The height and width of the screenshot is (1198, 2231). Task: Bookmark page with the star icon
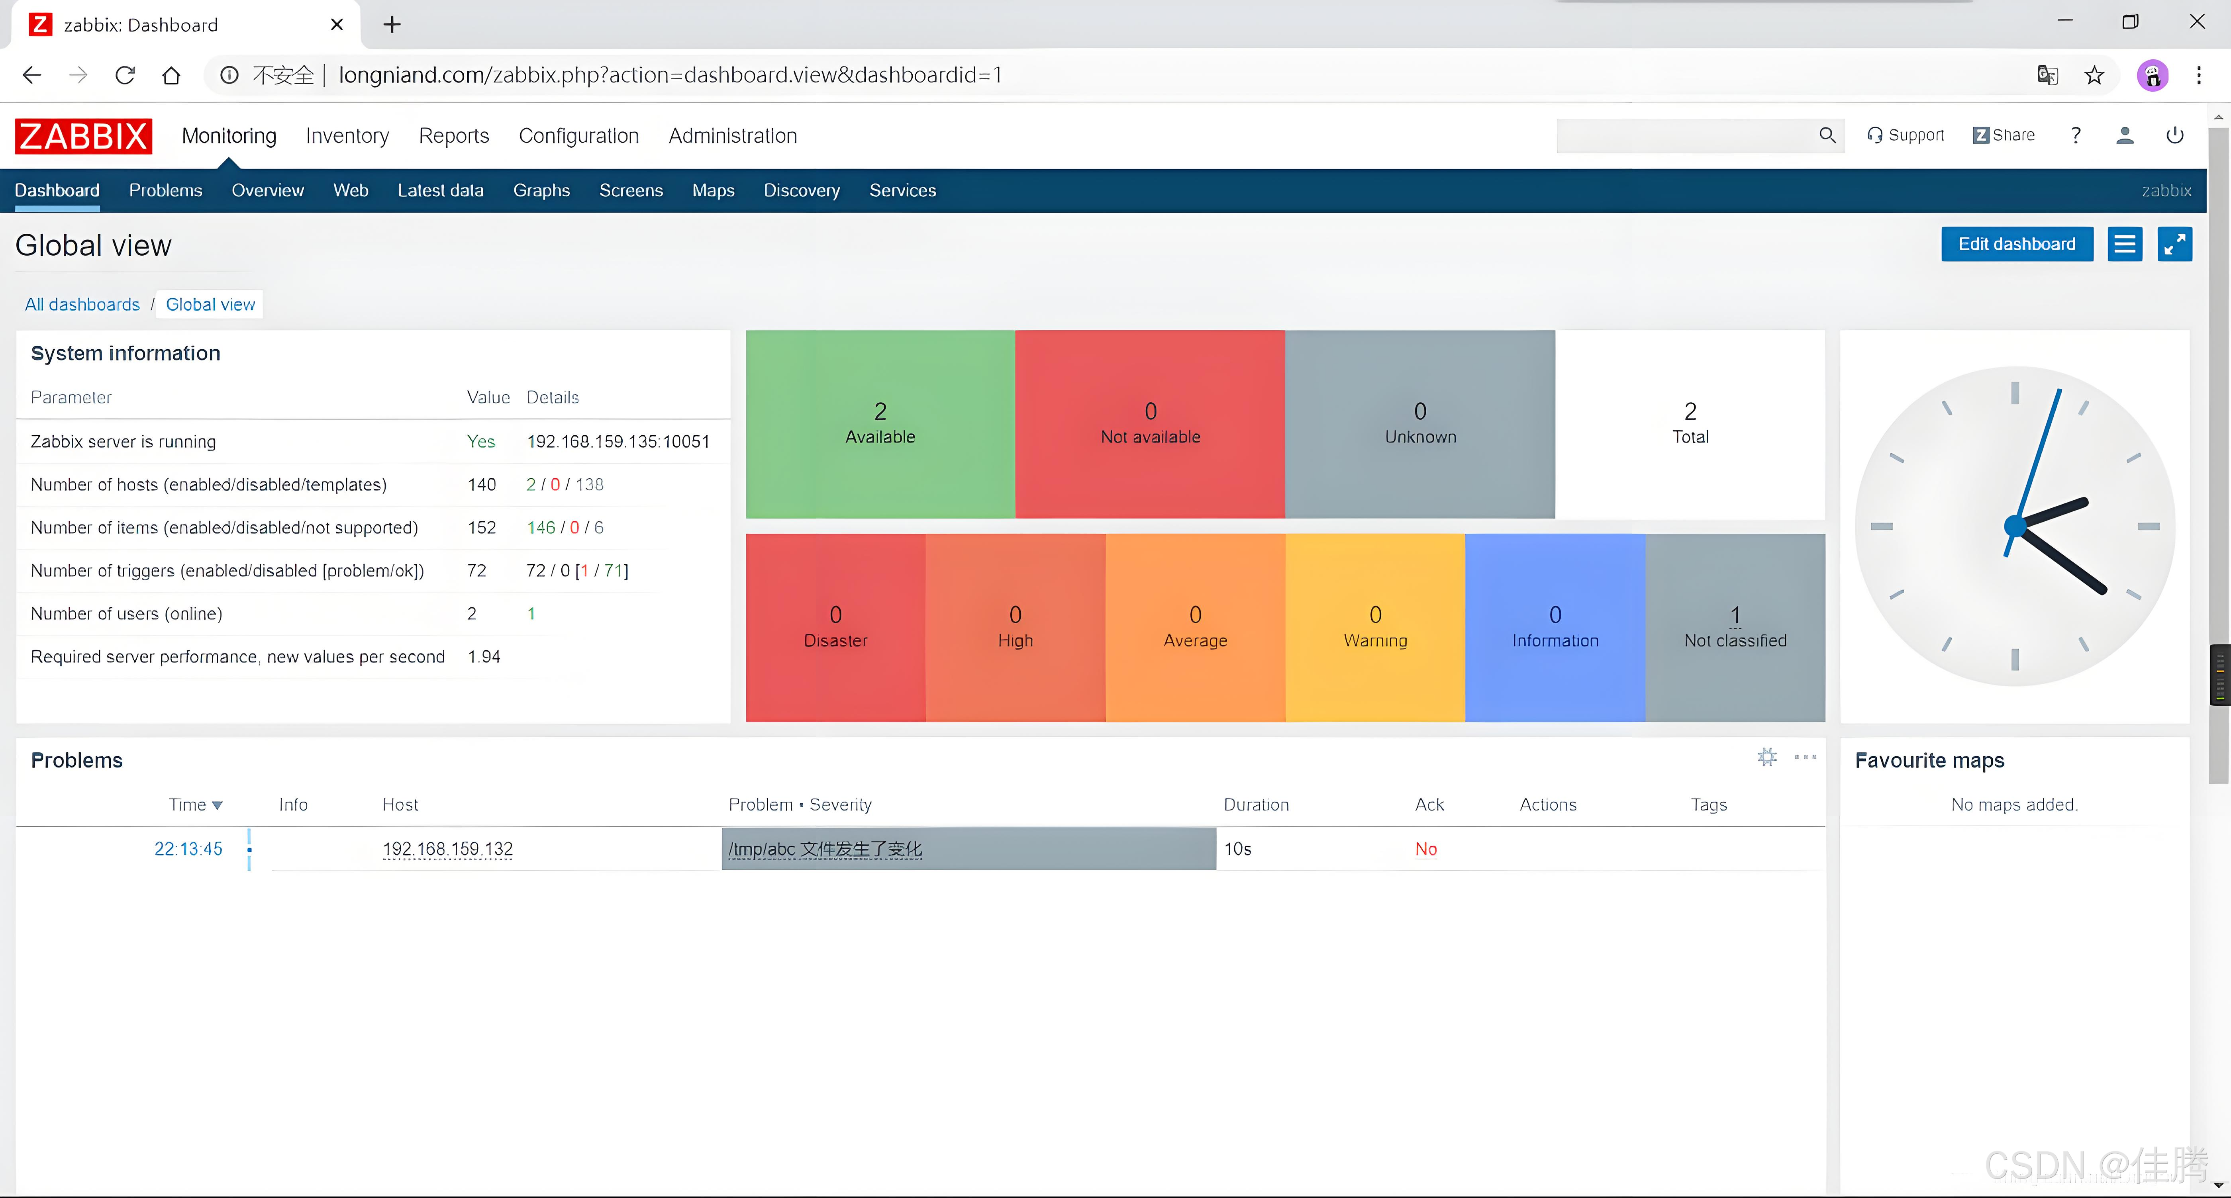point(2094,75)
